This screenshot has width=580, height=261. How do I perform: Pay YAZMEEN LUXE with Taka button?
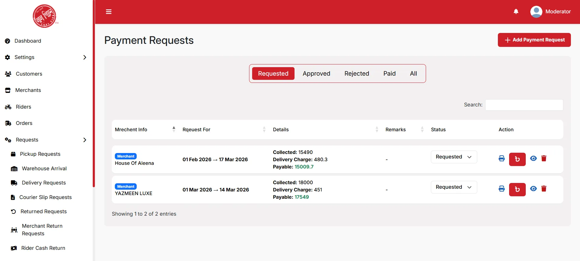click(517, 189)
